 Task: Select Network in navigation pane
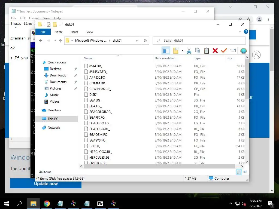pyautogui.click(x=54, y=128)
